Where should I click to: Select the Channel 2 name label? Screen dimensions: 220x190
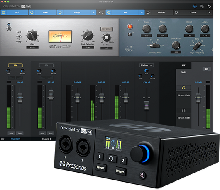tap(46, 139)
